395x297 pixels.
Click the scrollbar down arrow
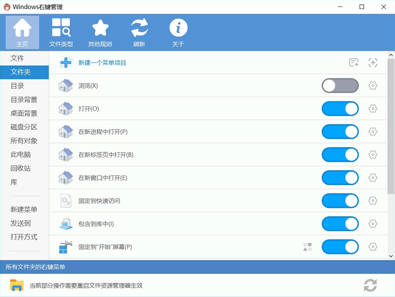391,256
